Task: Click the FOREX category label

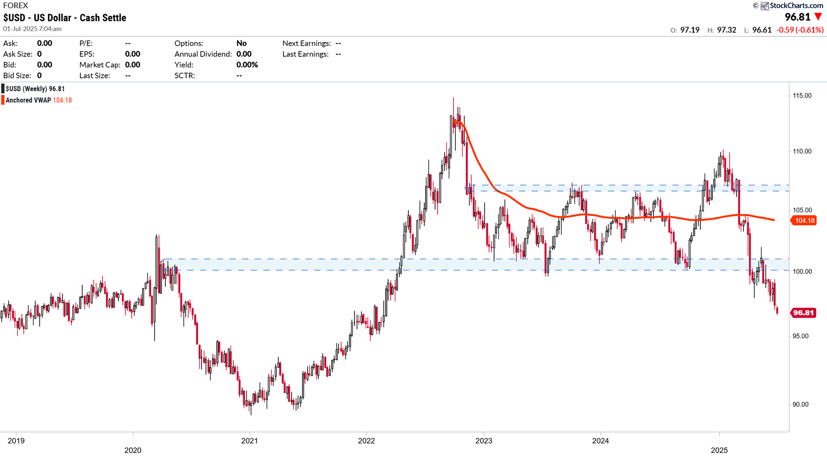Action: pos(16,6)
